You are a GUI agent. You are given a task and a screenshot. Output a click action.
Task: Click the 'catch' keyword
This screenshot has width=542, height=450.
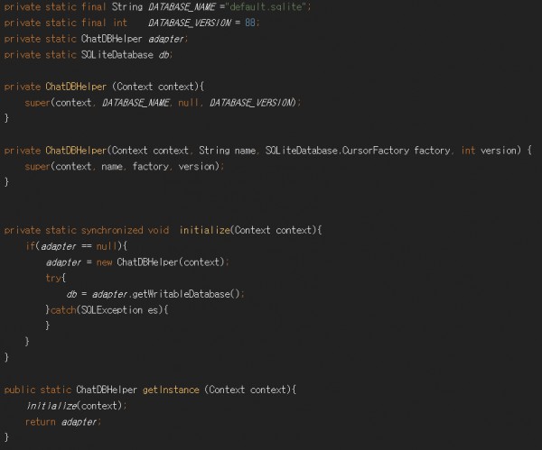(63, 310)
